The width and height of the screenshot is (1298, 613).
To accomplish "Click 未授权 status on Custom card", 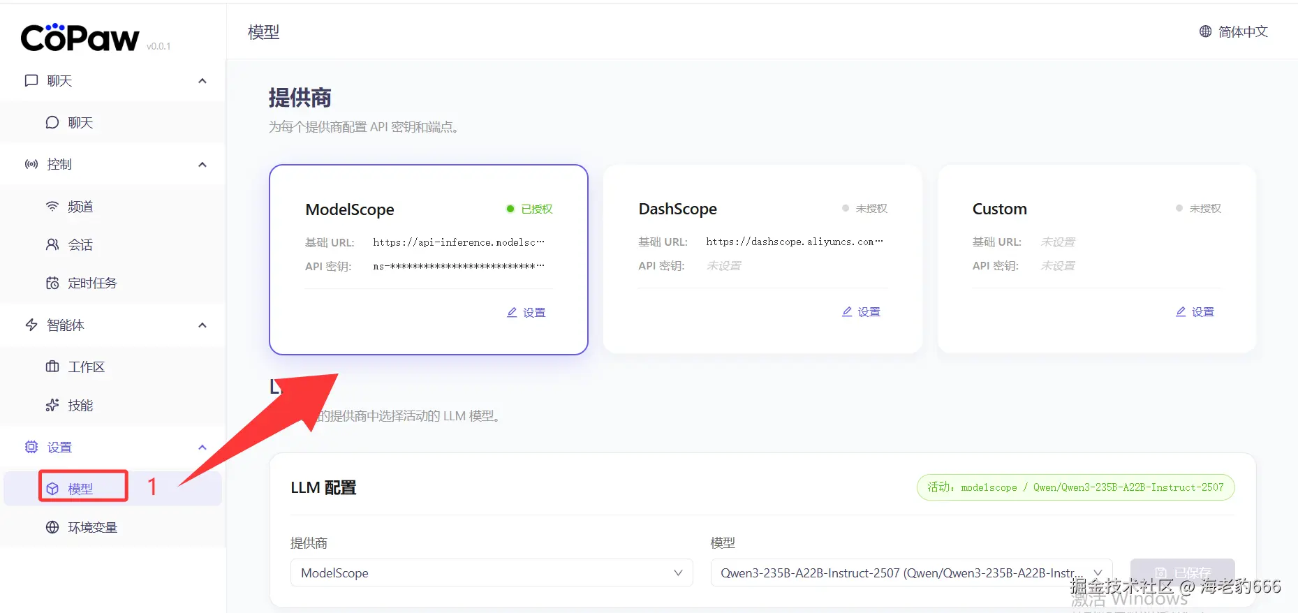I will point(1205,209).
